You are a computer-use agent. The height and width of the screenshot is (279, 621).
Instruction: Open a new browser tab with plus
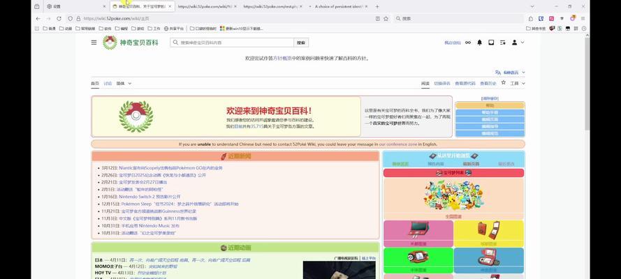[377, 7]
